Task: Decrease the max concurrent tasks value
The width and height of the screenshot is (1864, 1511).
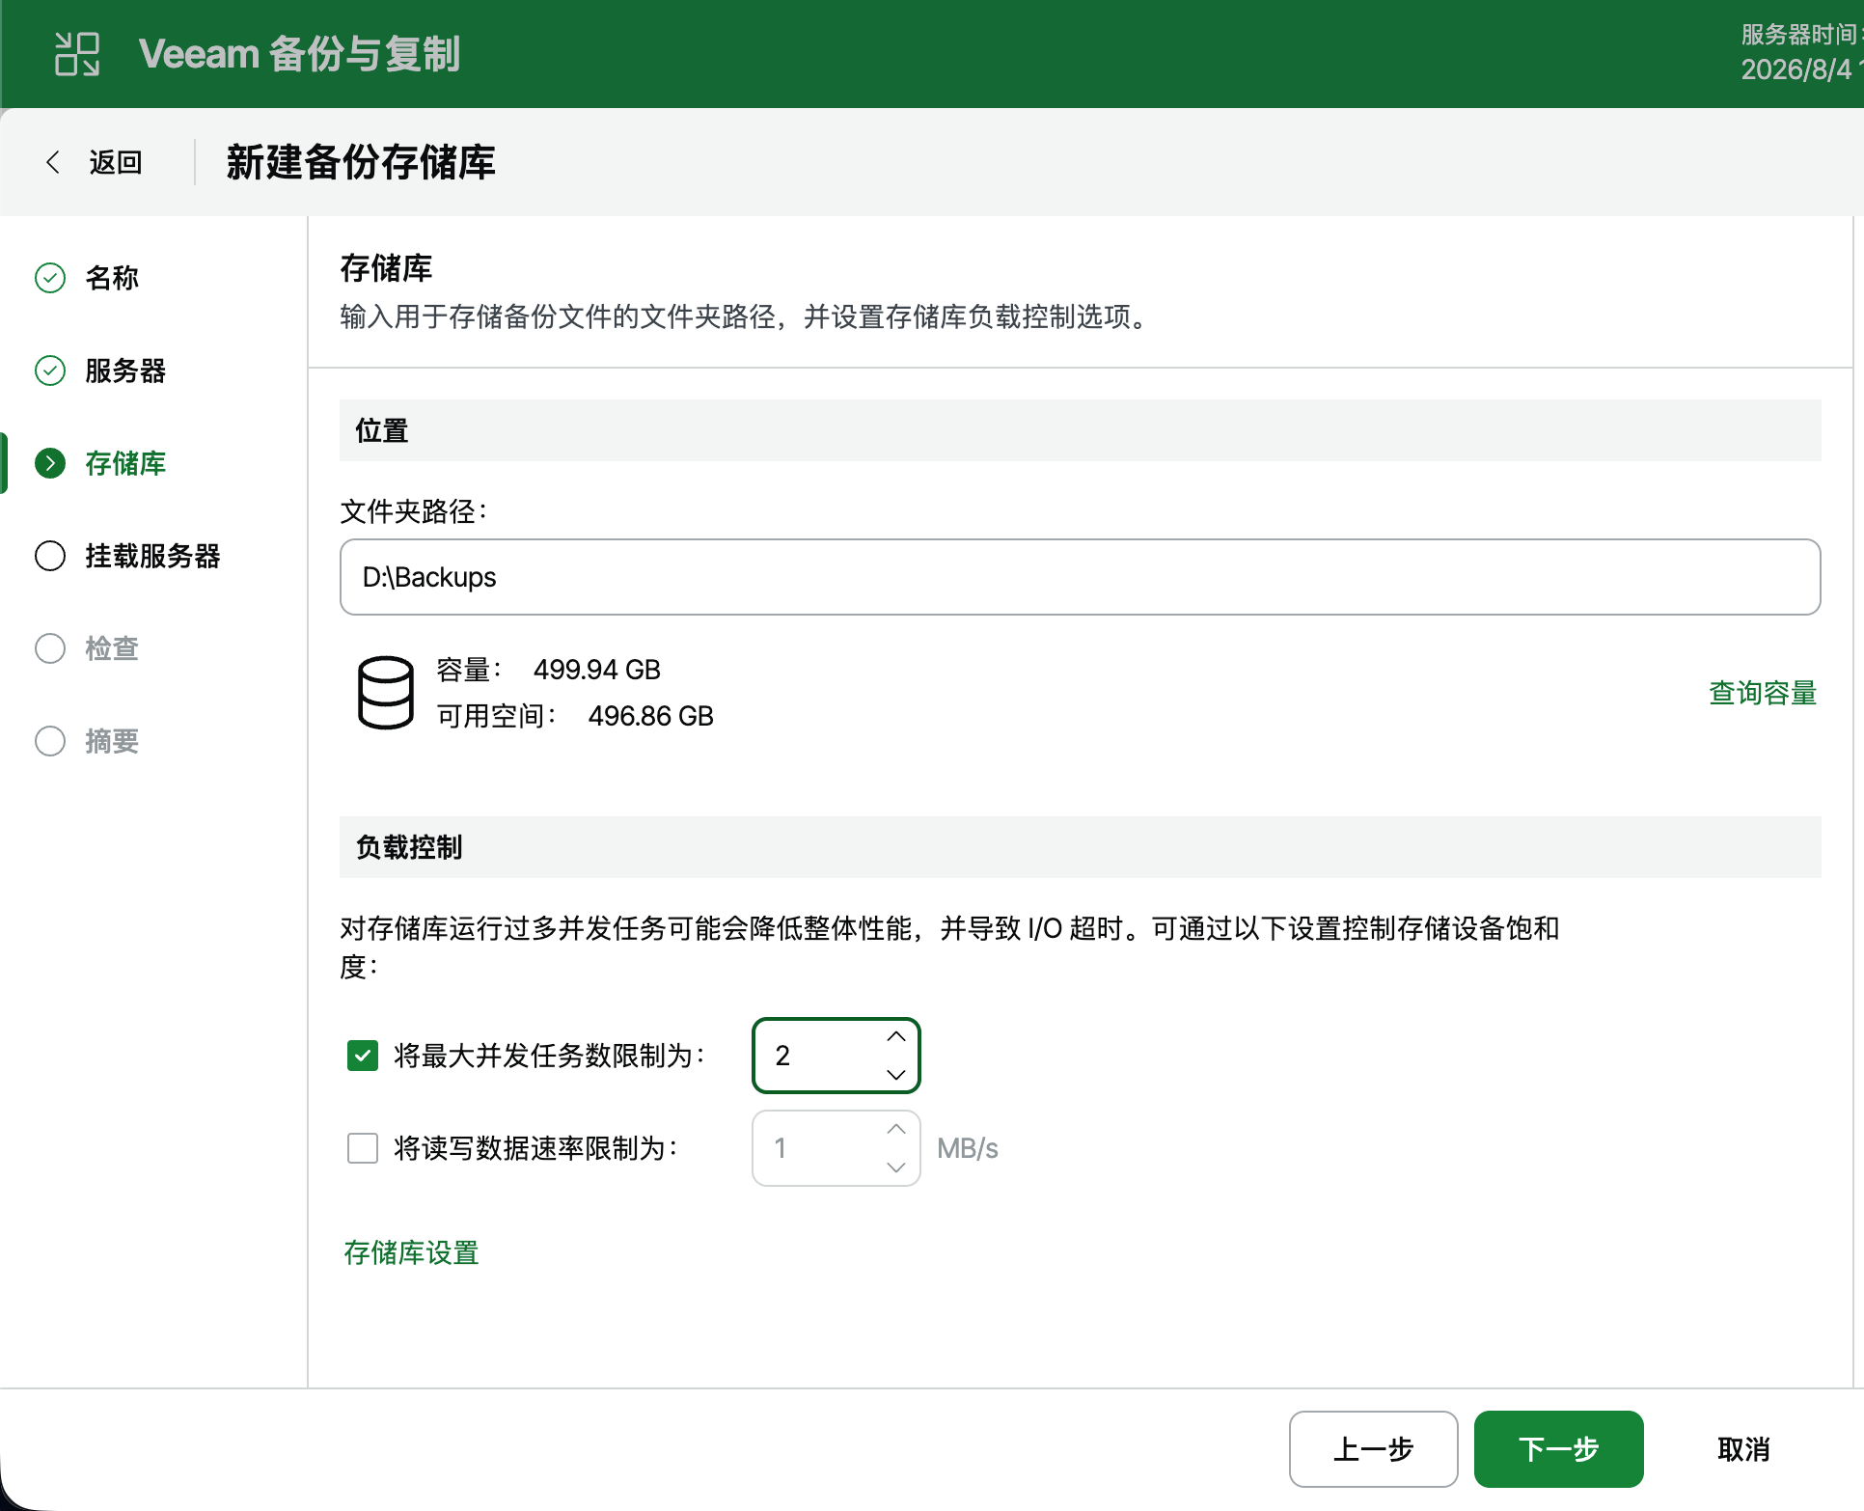Action: [896, 1074]
